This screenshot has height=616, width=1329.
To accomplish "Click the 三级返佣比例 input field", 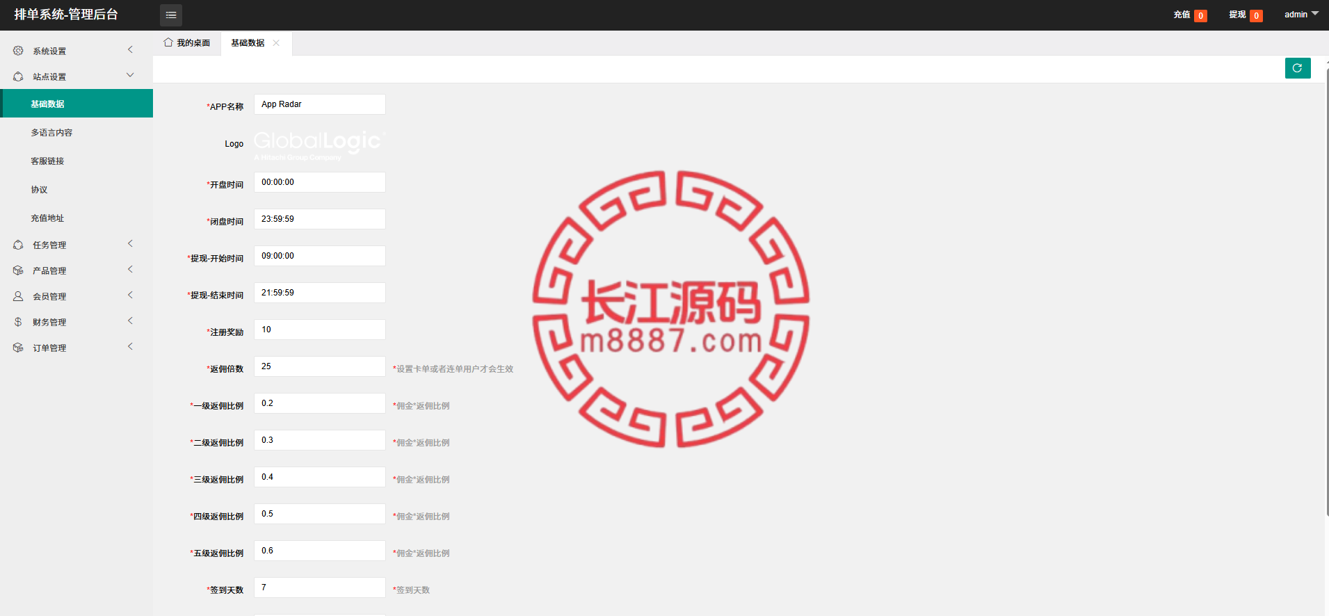I will point(320,477).
